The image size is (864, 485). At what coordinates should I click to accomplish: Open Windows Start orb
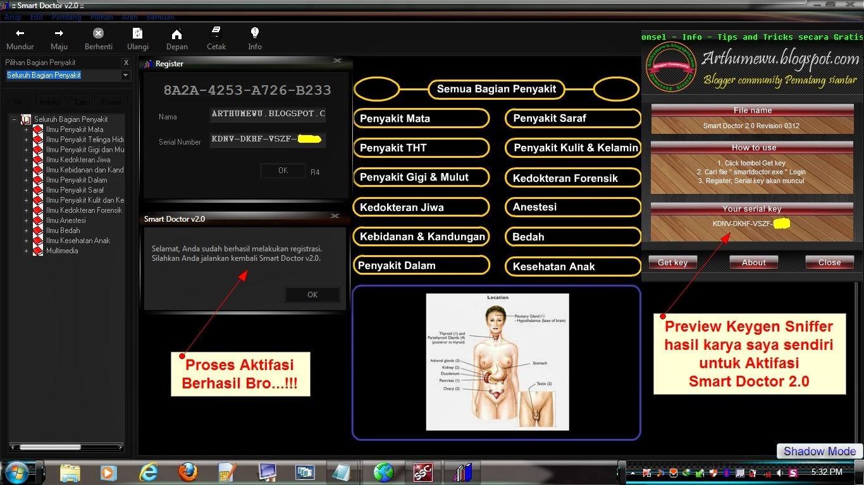[x=16, y=472]
